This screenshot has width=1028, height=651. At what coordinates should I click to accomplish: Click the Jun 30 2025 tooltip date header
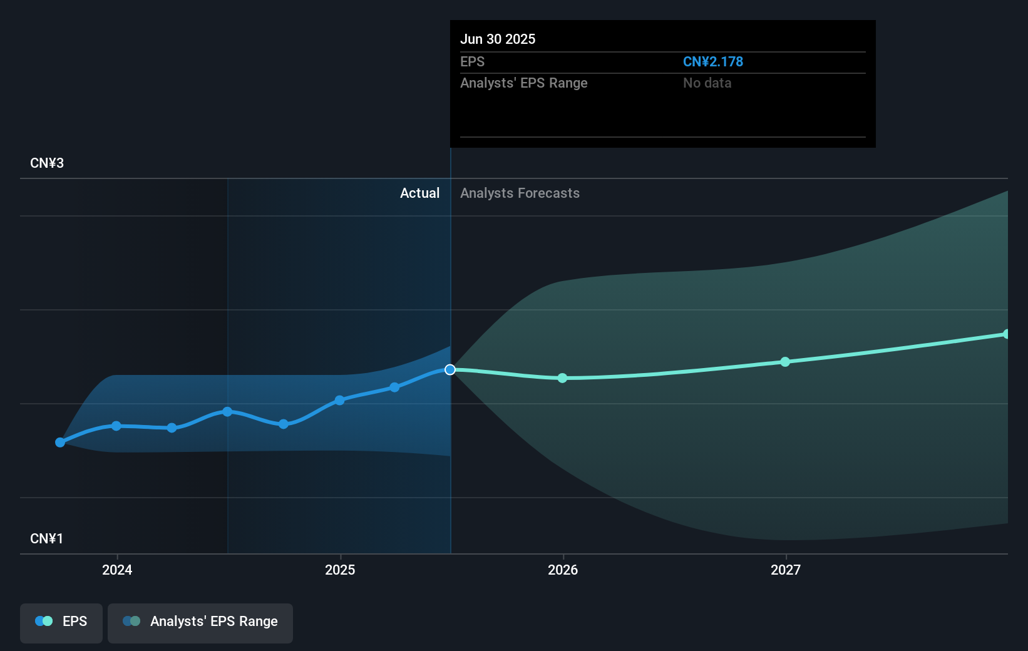pos(498,39)
